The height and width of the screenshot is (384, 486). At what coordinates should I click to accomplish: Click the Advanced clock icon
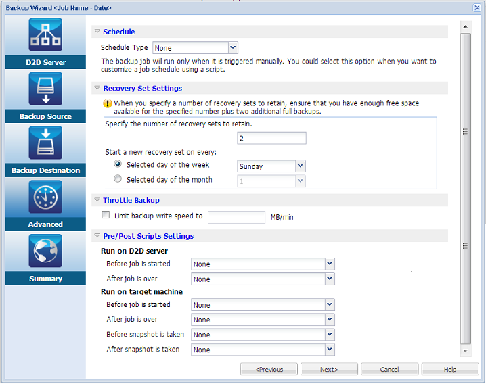coord(45,197)
